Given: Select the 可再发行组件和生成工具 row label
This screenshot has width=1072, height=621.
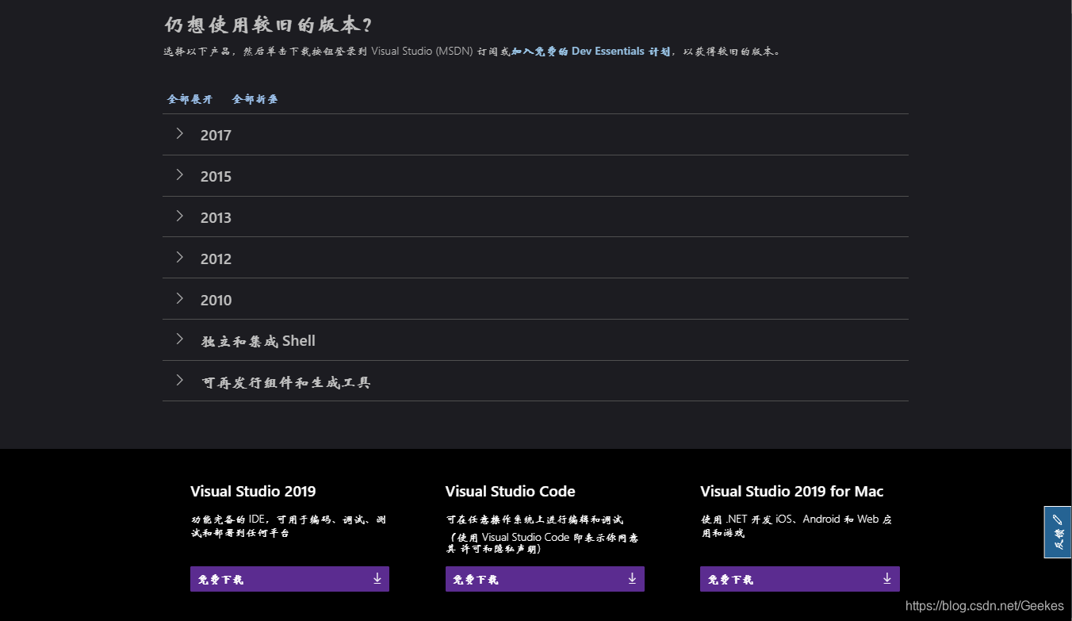Looking at the screenshot, I should 286,382.
